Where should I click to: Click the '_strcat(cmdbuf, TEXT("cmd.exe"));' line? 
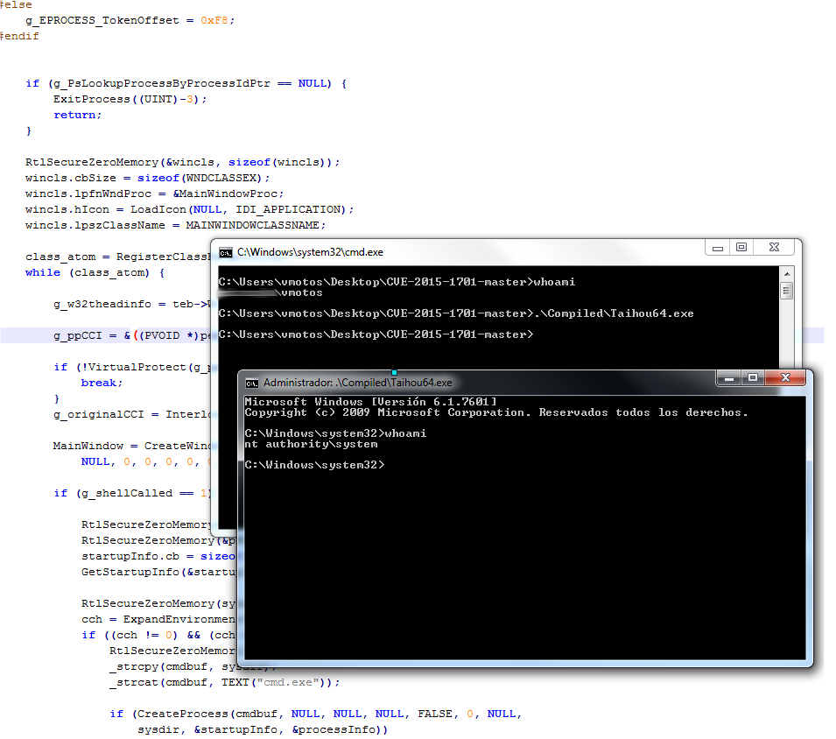[x=224, y=683]
